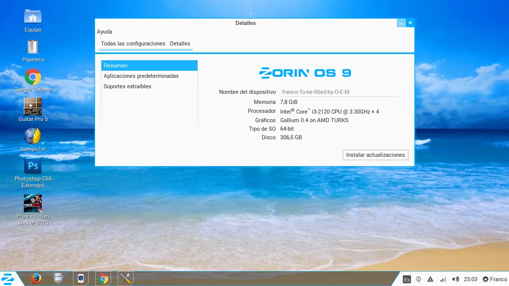The height and width of the screenshot is (286, 509).
Task: Go to Todas las configuraciones
Action: (133, 44)
